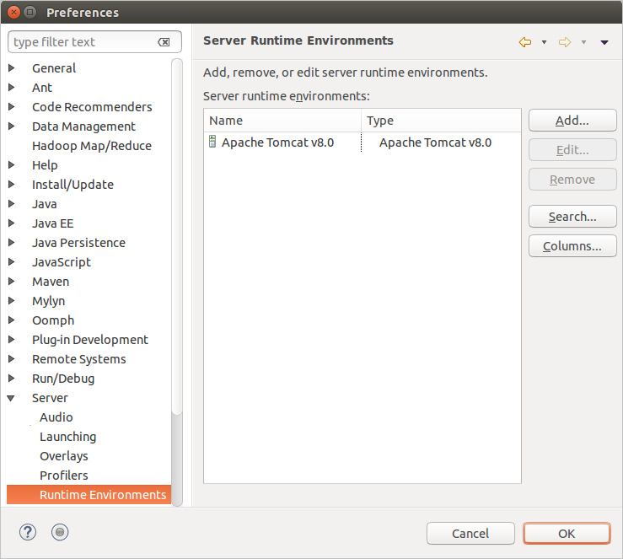Image resolution: width=623 pixels, height=559 pixels.
Task: Open the forward history dropdown arrow
Action: (583, 42)
